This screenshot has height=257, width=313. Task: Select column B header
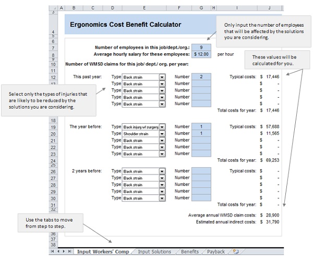74,8
